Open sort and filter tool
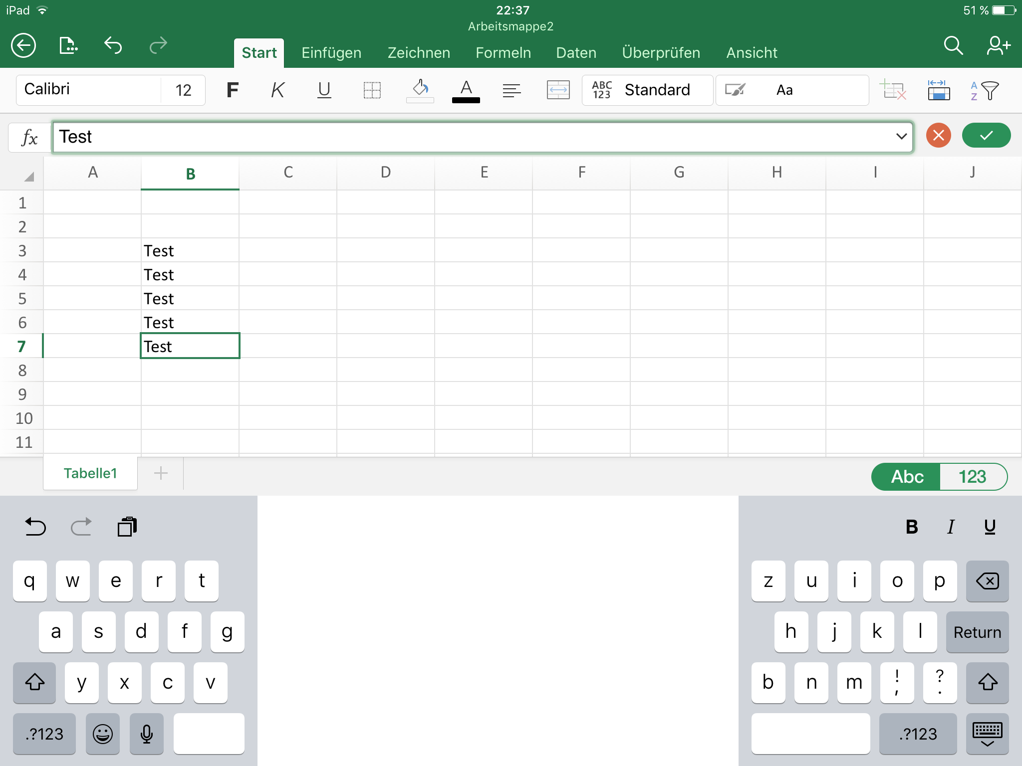Viewport: 1022px width, 766px height. click(984, 90)
